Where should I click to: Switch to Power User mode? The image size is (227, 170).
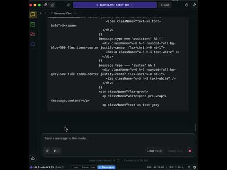[x=88, y=167]
